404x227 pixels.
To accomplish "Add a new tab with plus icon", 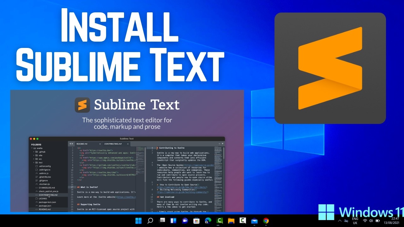I will pos(219,144).
